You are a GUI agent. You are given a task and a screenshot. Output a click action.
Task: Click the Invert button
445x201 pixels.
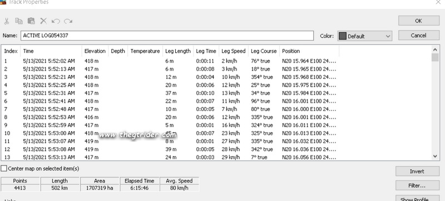click(x=417, y=171)
